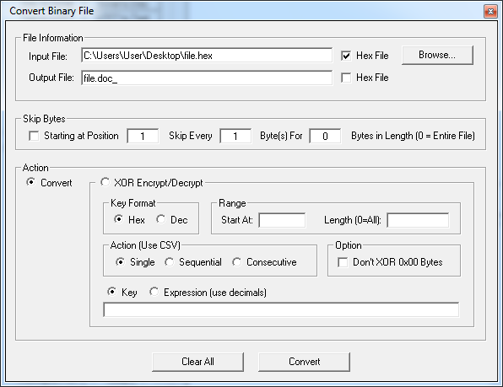Focus the Skip Every value field
The image size is (503, 387).
[x=235, y=136]
